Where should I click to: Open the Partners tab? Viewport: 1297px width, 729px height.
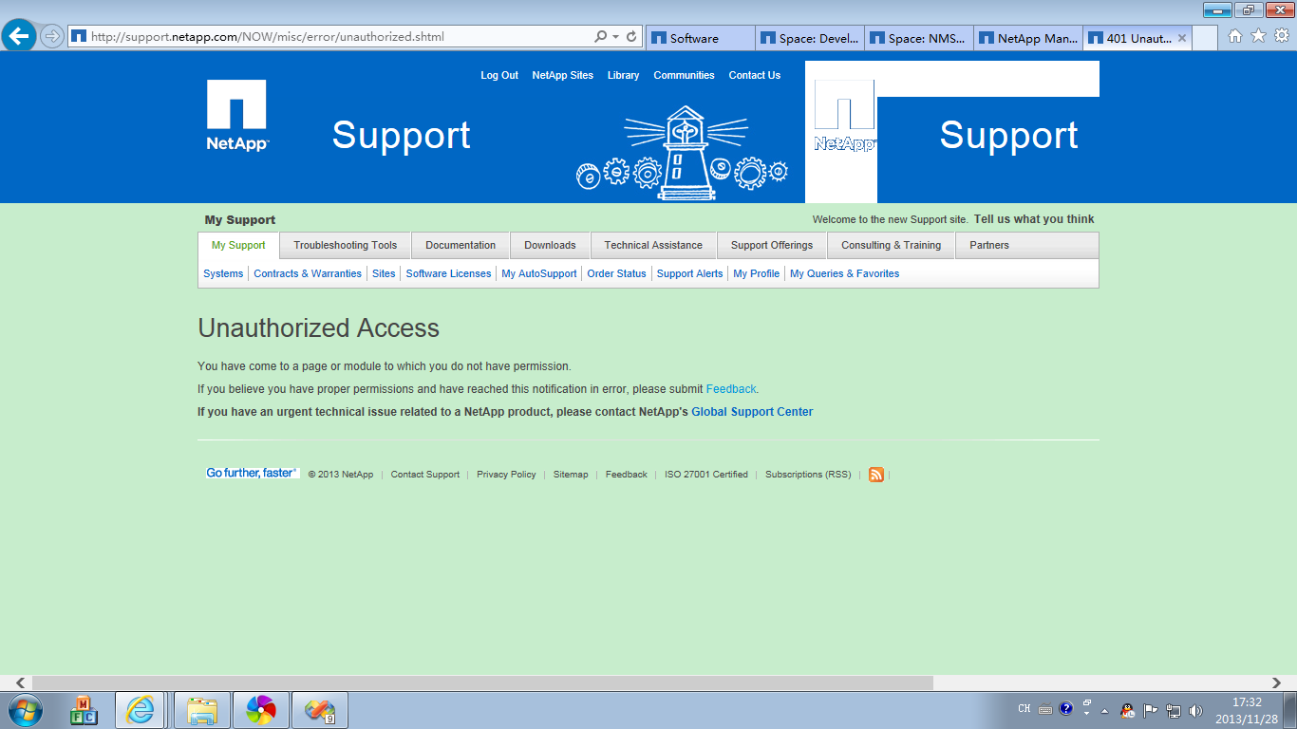989,245
